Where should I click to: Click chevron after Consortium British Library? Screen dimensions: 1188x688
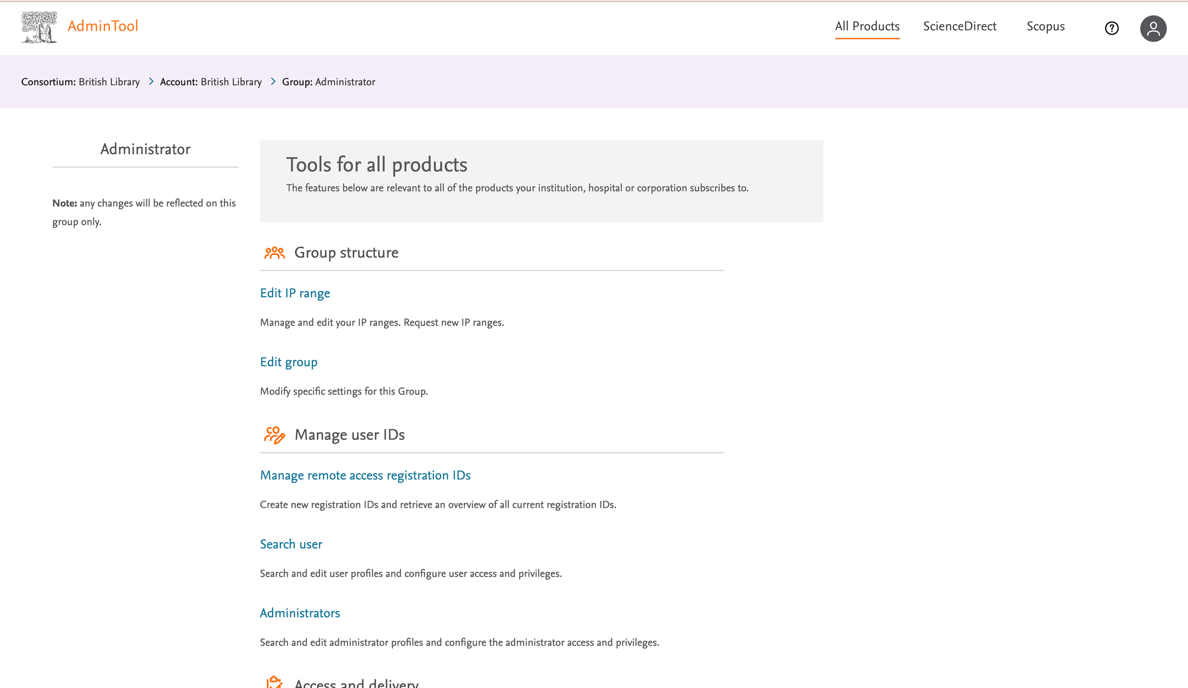tap(150, 82)
